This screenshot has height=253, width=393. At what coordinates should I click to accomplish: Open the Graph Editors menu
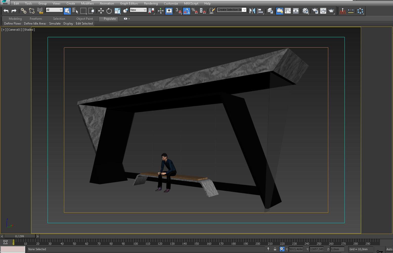(x=129, y=4)
